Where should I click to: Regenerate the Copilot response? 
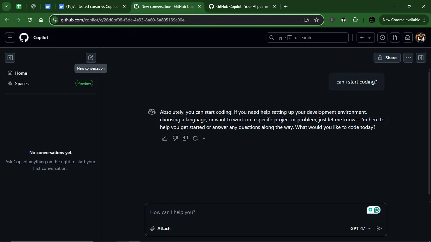click(x=195, y=138)
